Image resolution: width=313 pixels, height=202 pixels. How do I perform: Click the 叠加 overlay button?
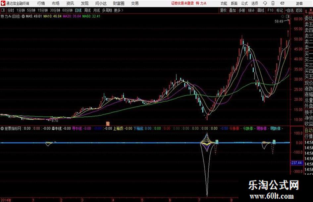[x=233, y=10]
